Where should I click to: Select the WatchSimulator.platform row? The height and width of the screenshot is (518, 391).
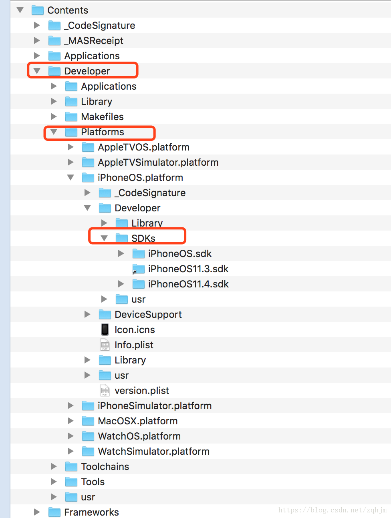[201, 451]
